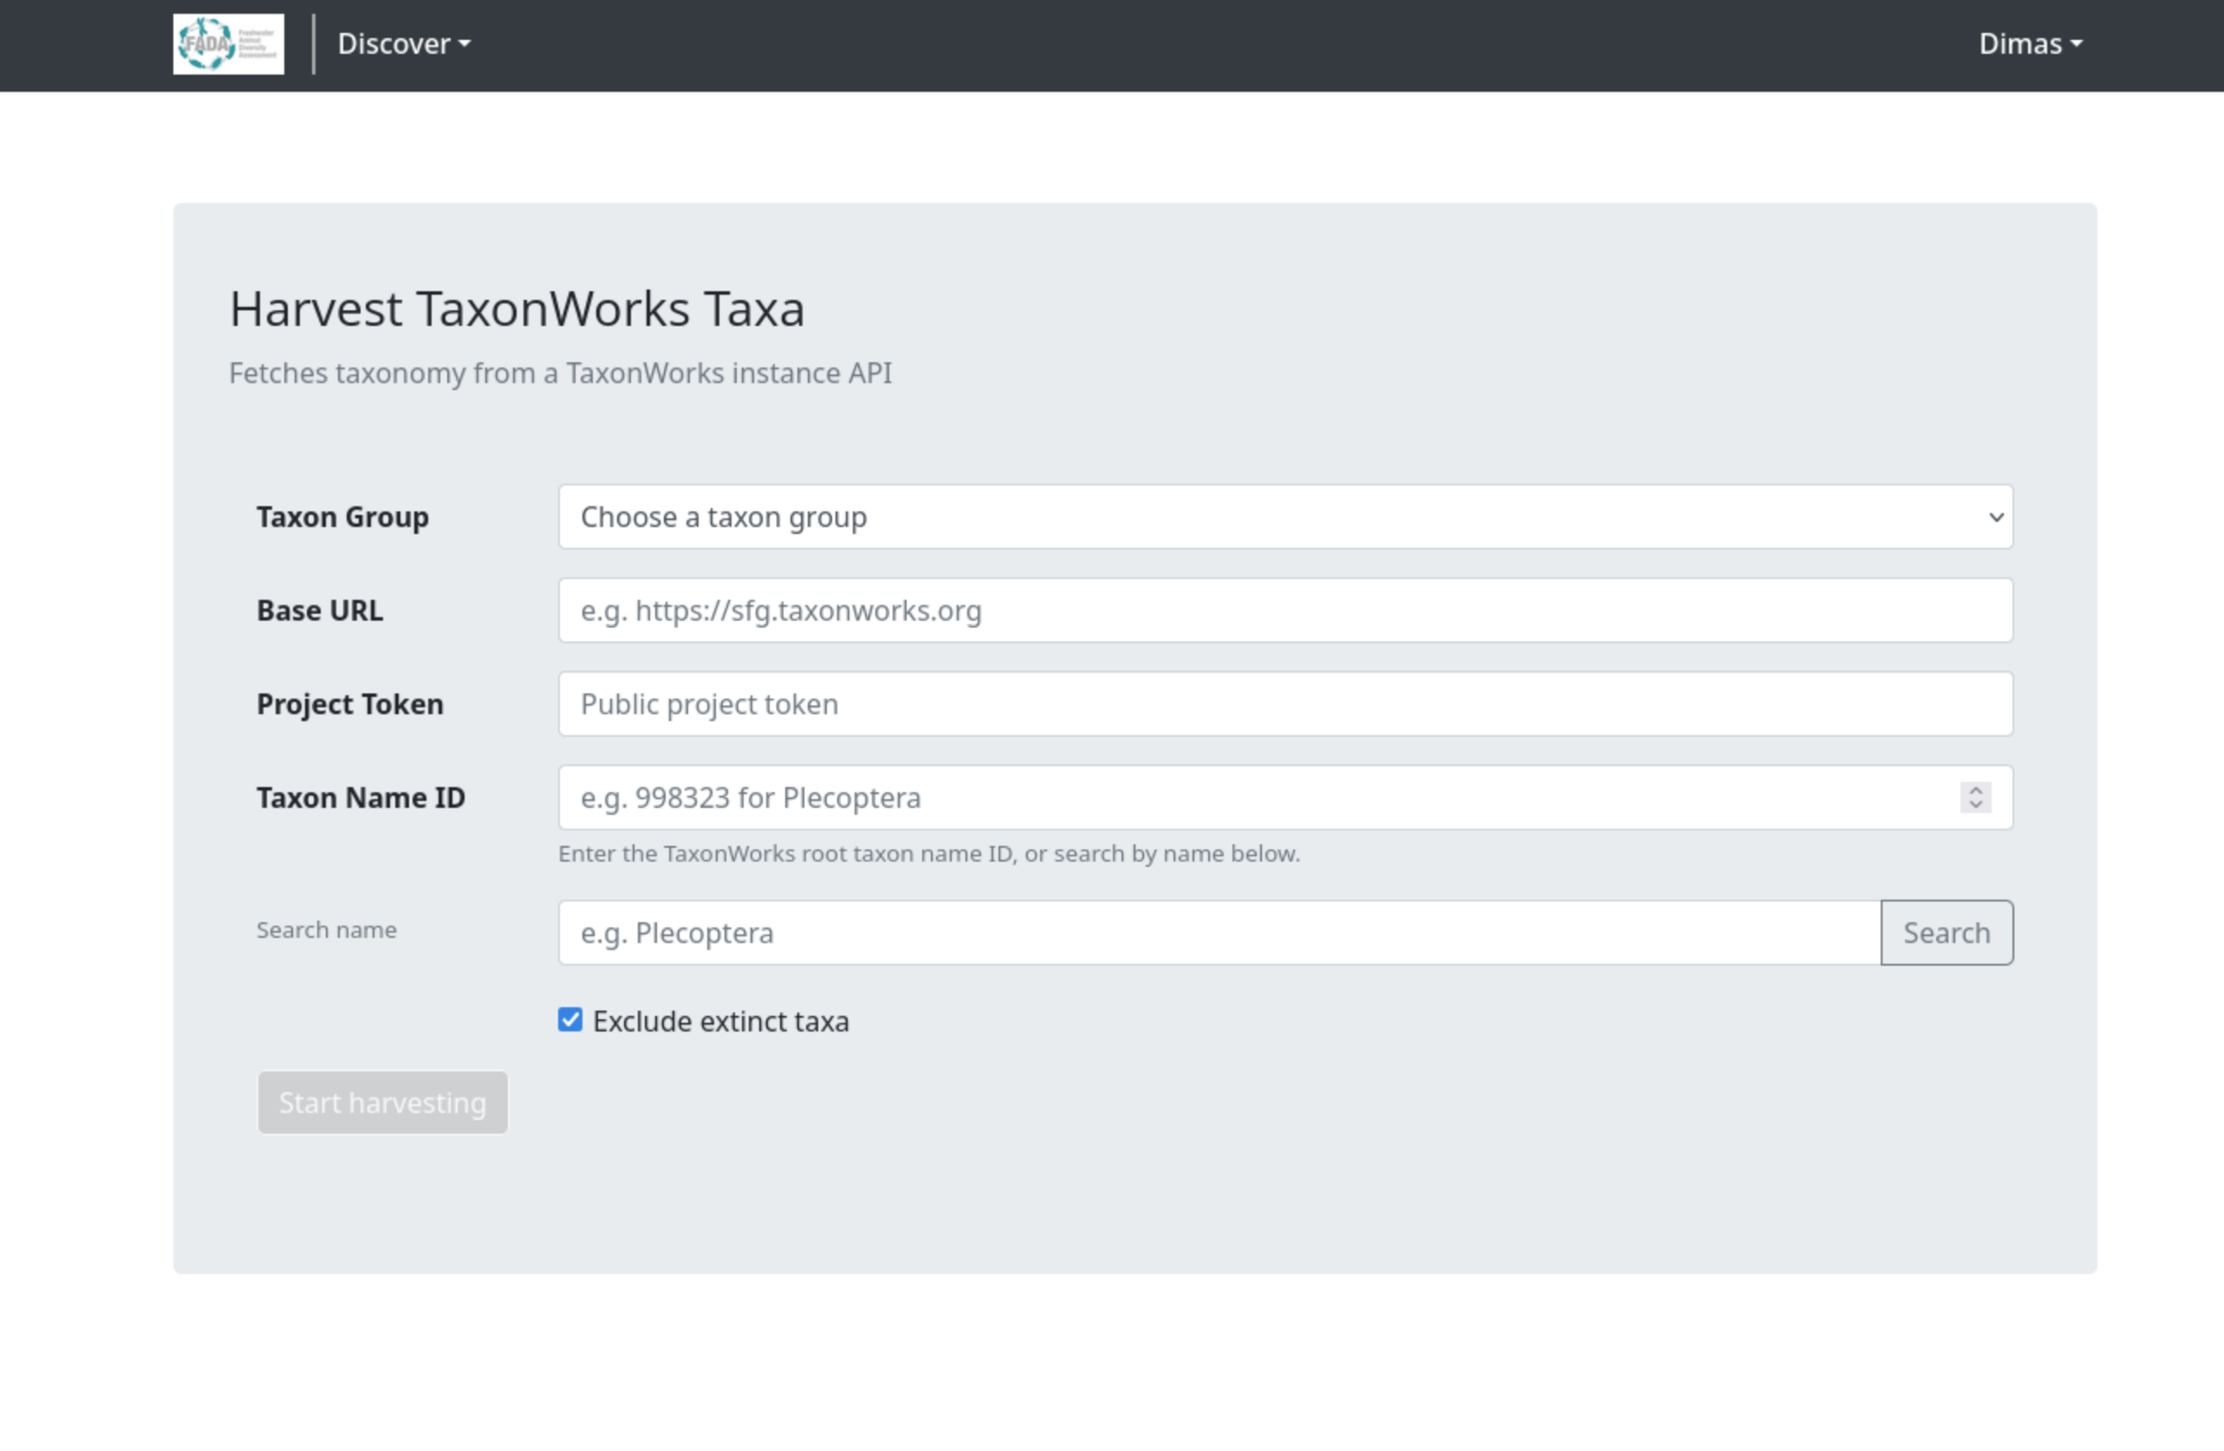Open the Discover dropdown menu
The image size is (2224, 1451).
[x=404, y=44]
